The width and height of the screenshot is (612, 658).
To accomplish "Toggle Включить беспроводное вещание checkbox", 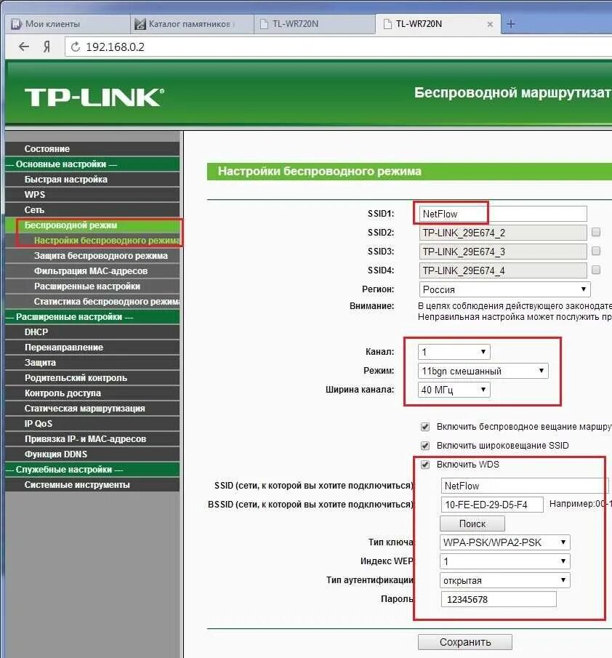I will click(x=425, y=427).
